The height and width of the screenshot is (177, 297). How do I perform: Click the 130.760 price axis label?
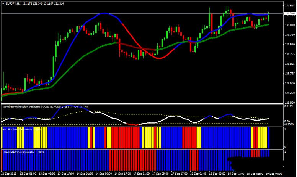click(x=290, y=35)
